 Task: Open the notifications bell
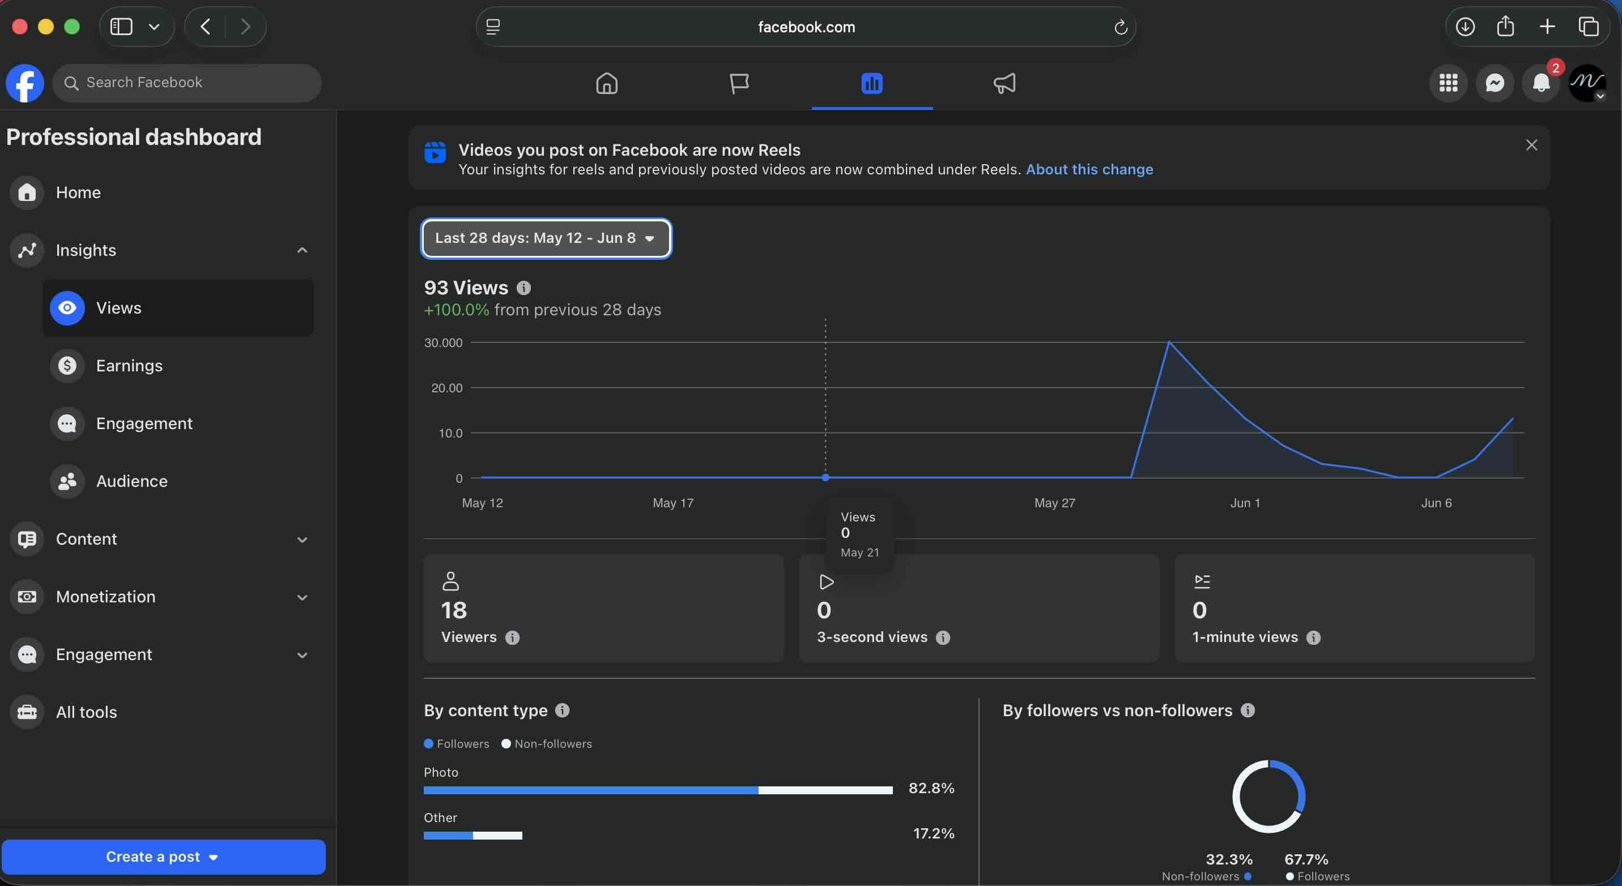click(1540, 83)
